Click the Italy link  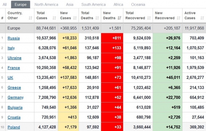pyautogui.click(x=11, y=48)
